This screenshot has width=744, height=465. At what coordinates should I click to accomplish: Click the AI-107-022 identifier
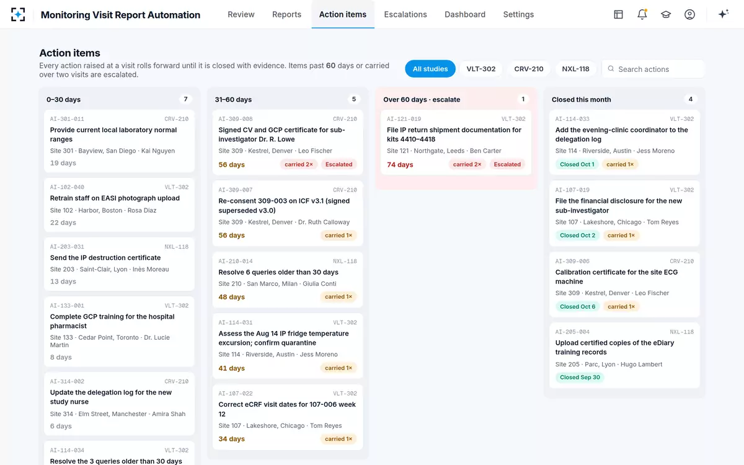(x=236, y=394)
